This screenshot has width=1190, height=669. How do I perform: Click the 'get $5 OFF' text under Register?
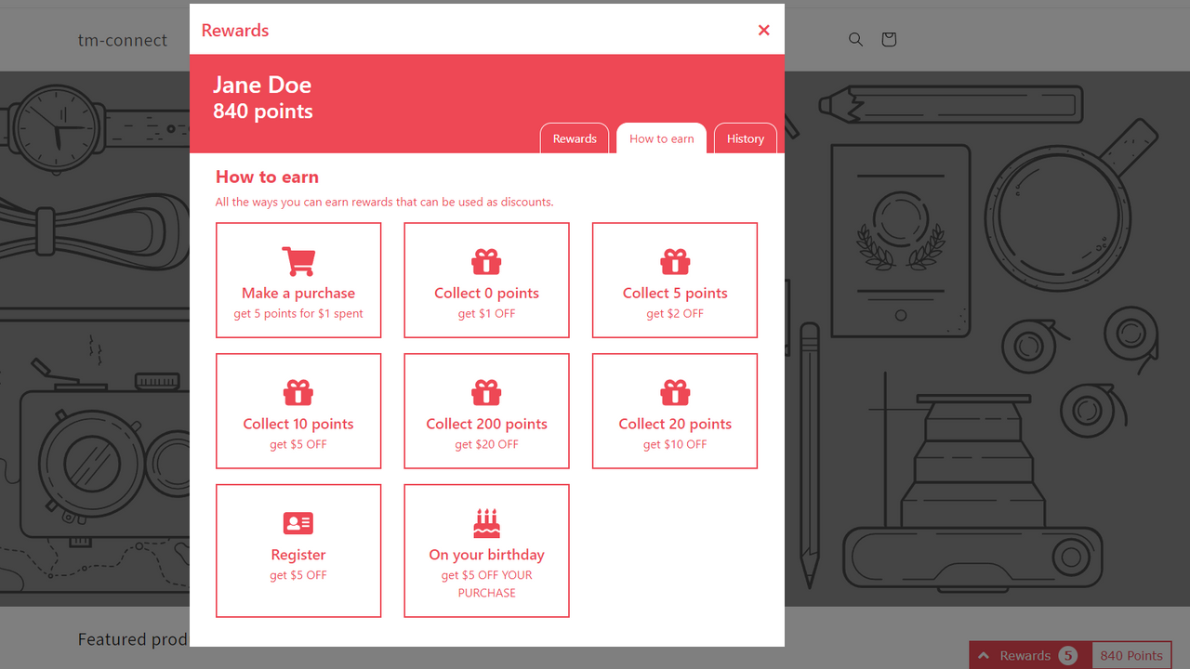pos(298,576)
